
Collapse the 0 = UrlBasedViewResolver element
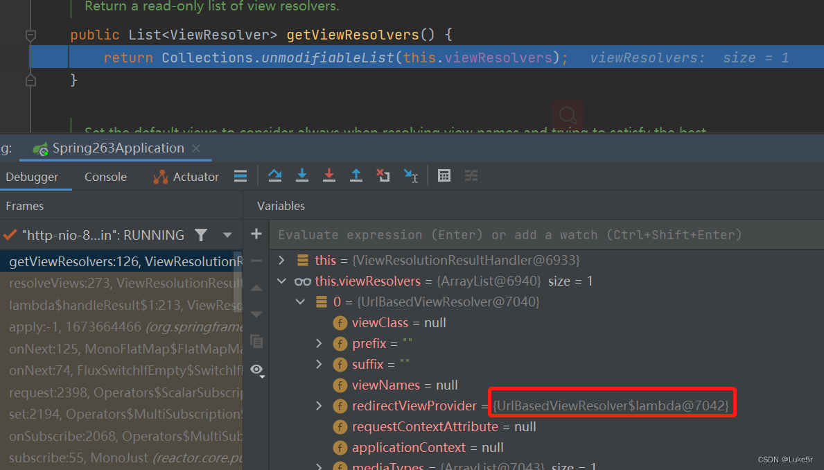[300, 302]
